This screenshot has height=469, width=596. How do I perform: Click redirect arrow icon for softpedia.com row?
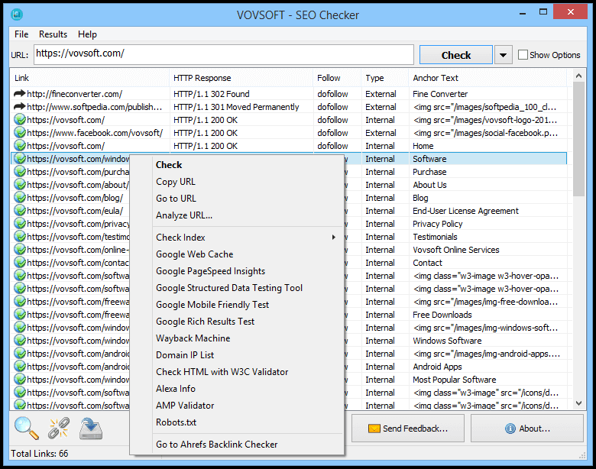point(19,106)
